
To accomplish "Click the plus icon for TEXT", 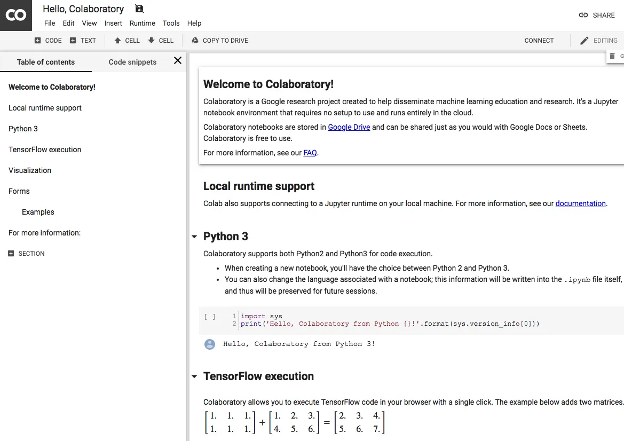I will [x=73, y=40].
